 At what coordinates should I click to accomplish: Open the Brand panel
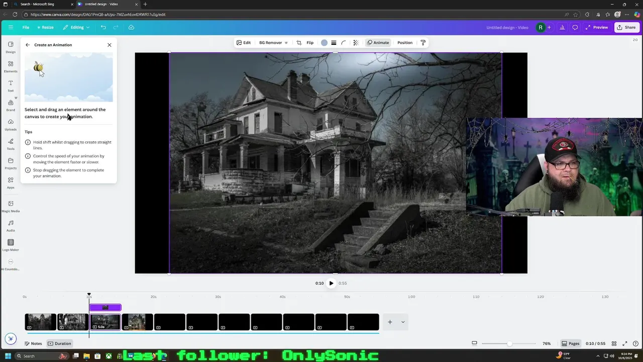point(11,106)
